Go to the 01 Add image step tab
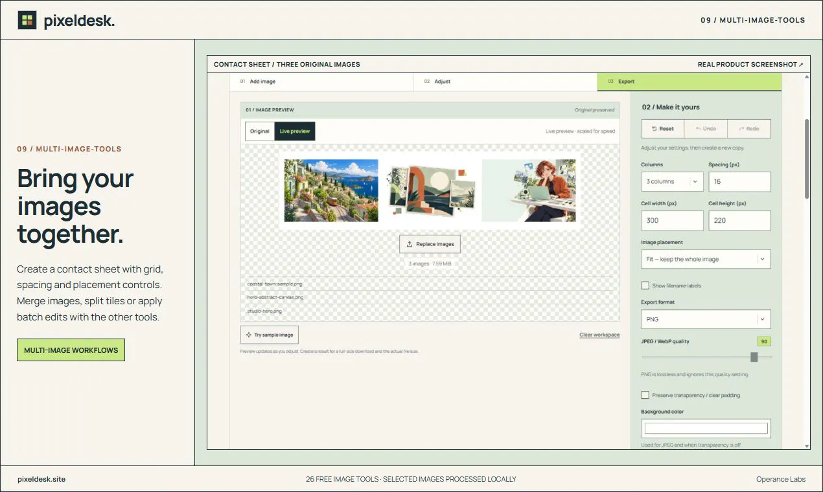Image resolution: width=823 pixels, height=492 pixels. pyautogui.click(x=321, y=82)
